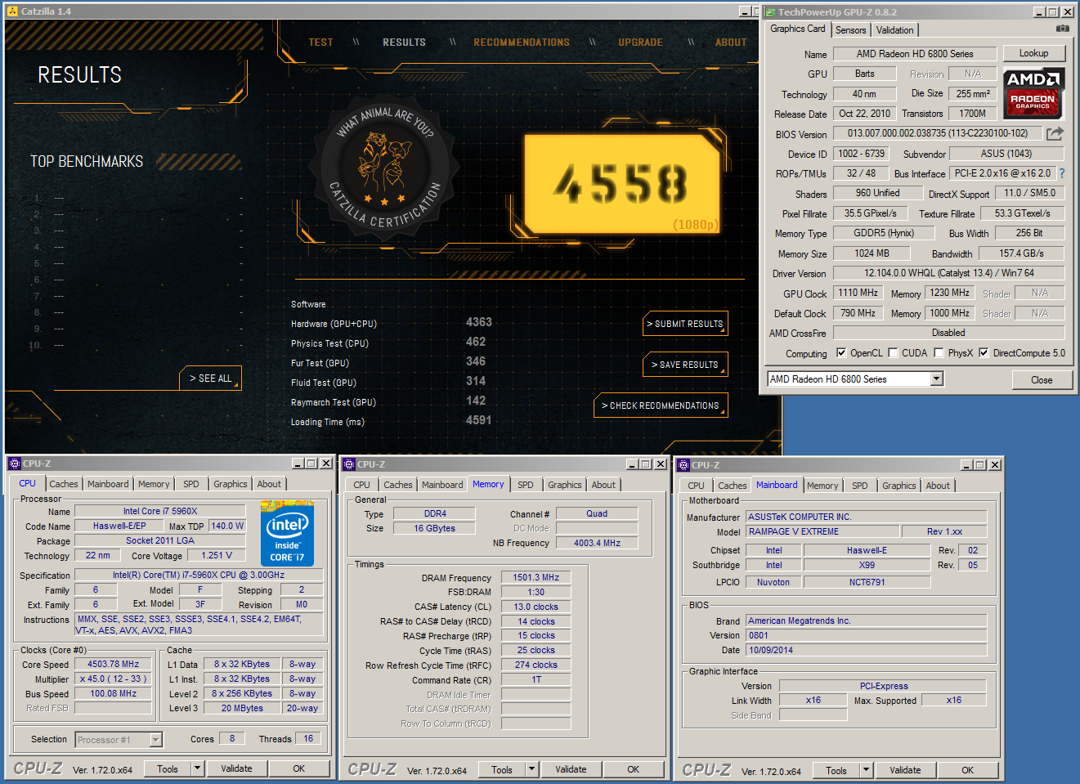
Task: Open the Validation tab in GPU-Z
Action: (x=894, y=30)
